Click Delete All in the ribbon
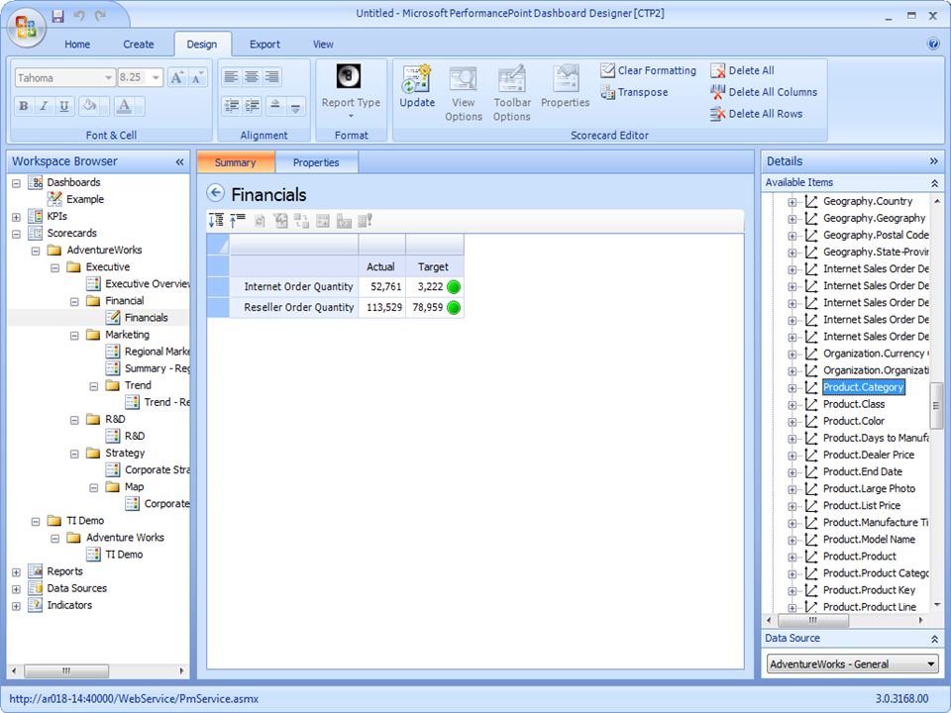Screen dimensions: 951x713 click(742, 70)
